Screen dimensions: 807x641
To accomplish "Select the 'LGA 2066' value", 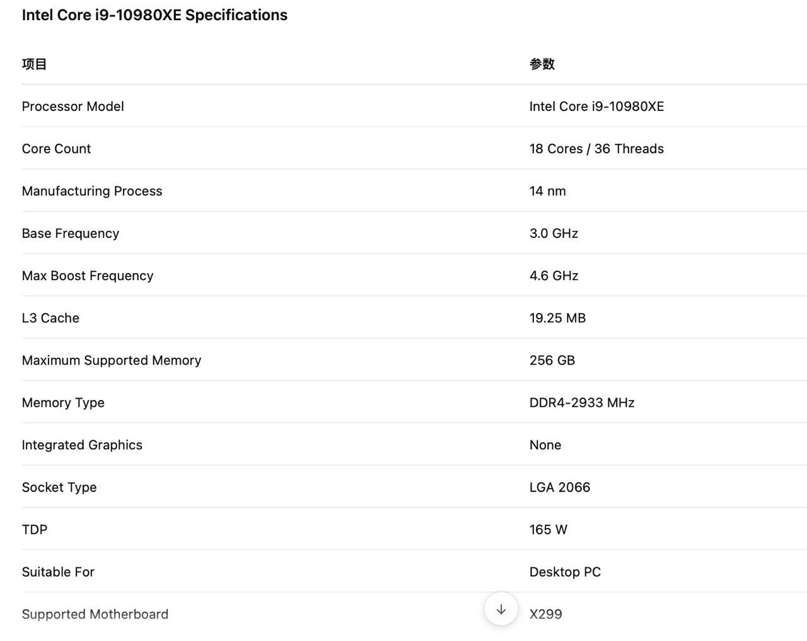I will pyautogui.click(x=560, y=486).
